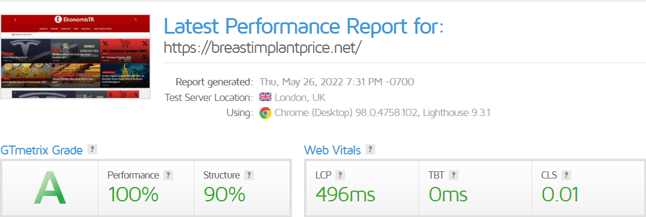Click the TBT help question mark
Viewport: 646px width, 217px height.
tap(454, 176)
